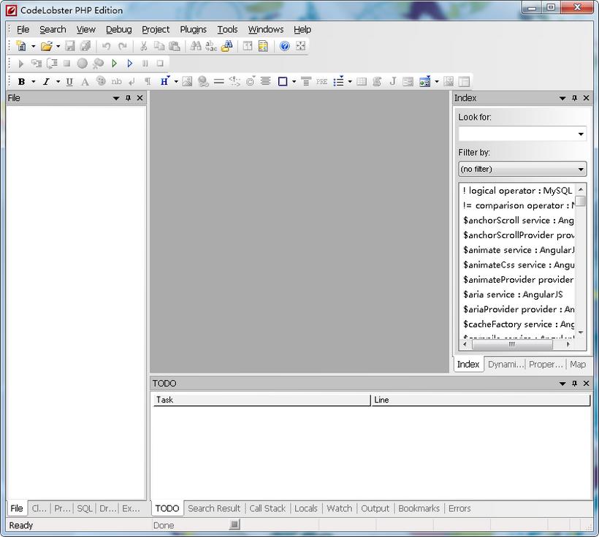
Task: Open file using folder icon
Action: point(46,46)
